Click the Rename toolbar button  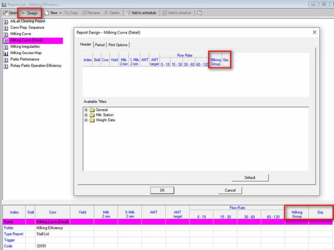91,13
